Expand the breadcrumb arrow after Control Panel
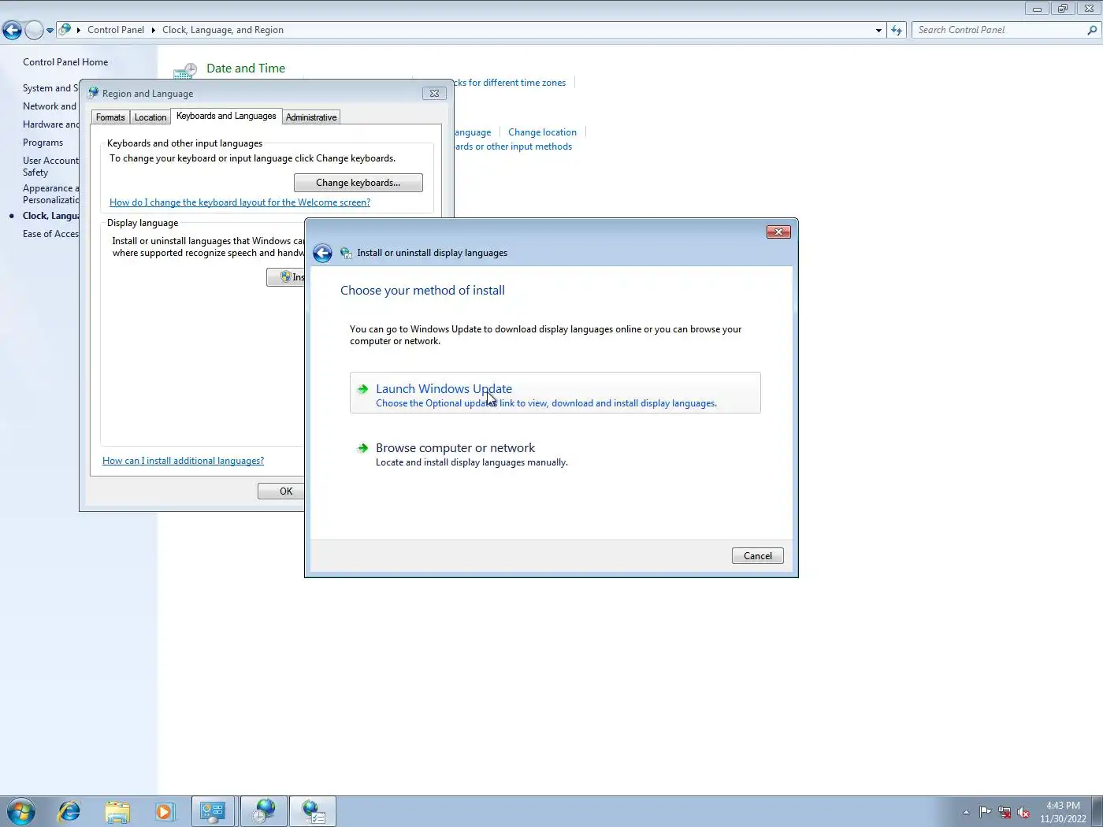Image resolution: width=1103 pixels, height=827 pixels. (153, 30)
